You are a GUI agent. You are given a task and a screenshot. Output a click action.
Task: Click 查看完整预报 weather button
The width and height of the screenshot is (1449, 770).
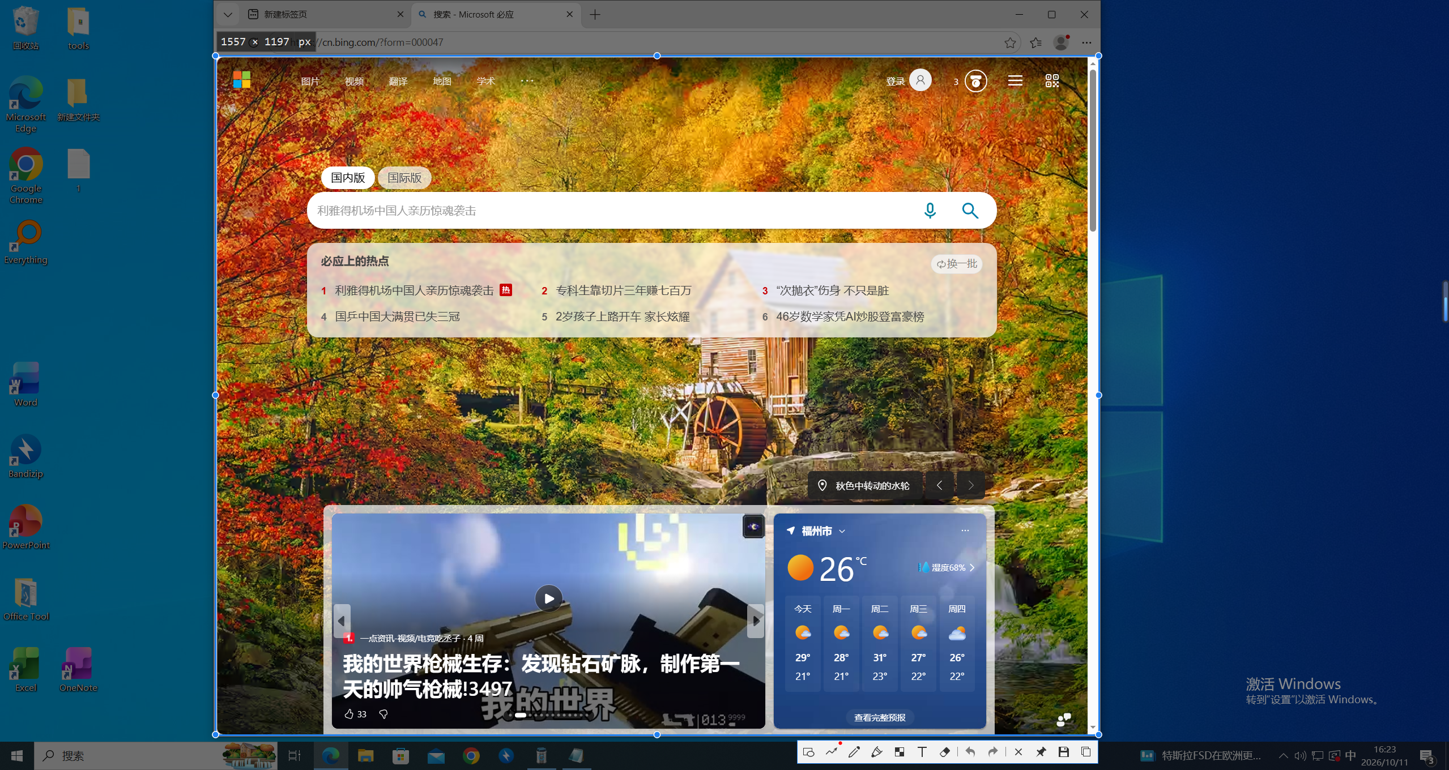(880, 717)
